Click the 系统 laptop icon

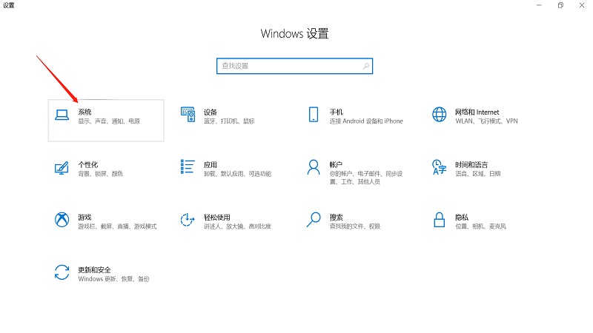[62, 115]
